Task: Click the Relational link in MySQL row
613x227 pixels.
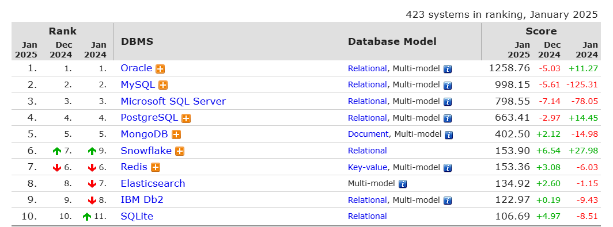Action: pyautogui.click(x=367, y=84)
